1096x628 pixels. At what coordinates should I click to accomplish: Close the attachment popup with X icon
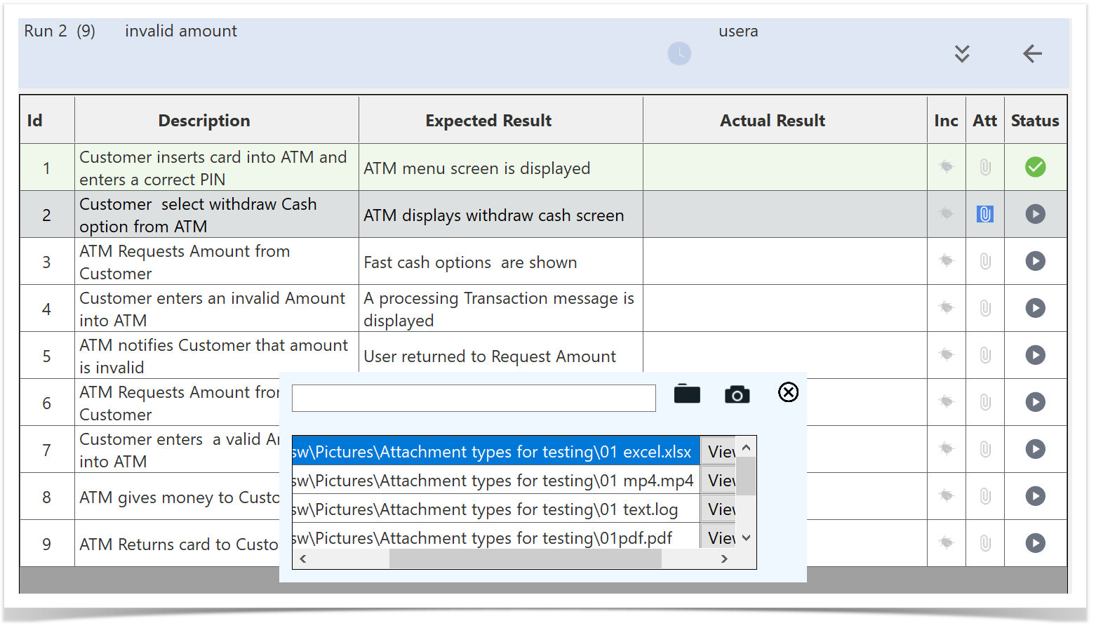click(x=788, y=392)
